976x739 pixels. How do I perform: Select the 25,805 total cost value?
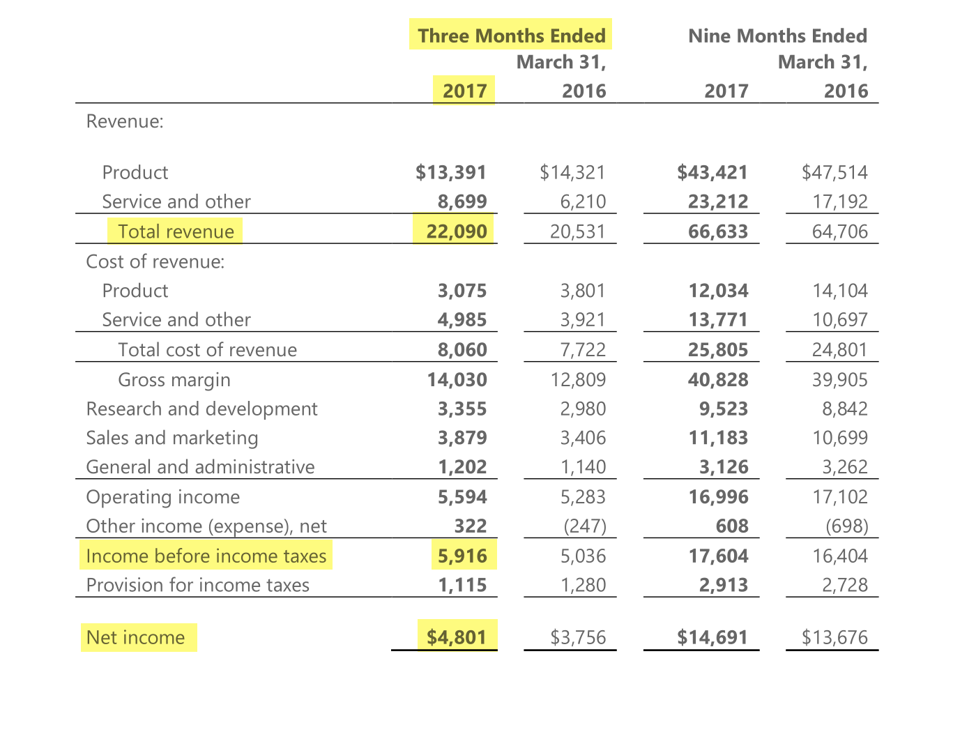pyautogui.click(x=718, y=349)
